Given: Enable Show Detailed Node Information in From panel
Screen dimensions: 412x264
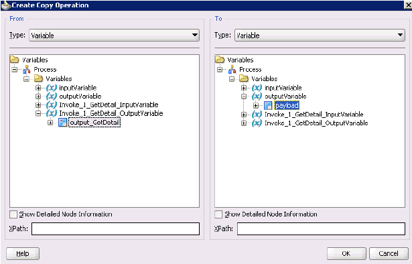Looking at the screenshot, I should pyautogui.click(x=13, y=214).
